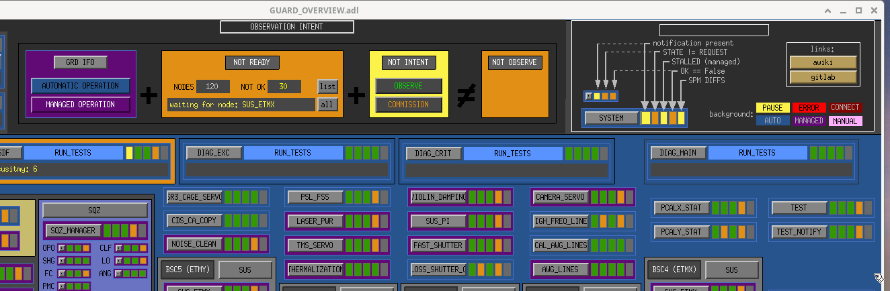Open the THERMALIZATION node

click(316, 269)
